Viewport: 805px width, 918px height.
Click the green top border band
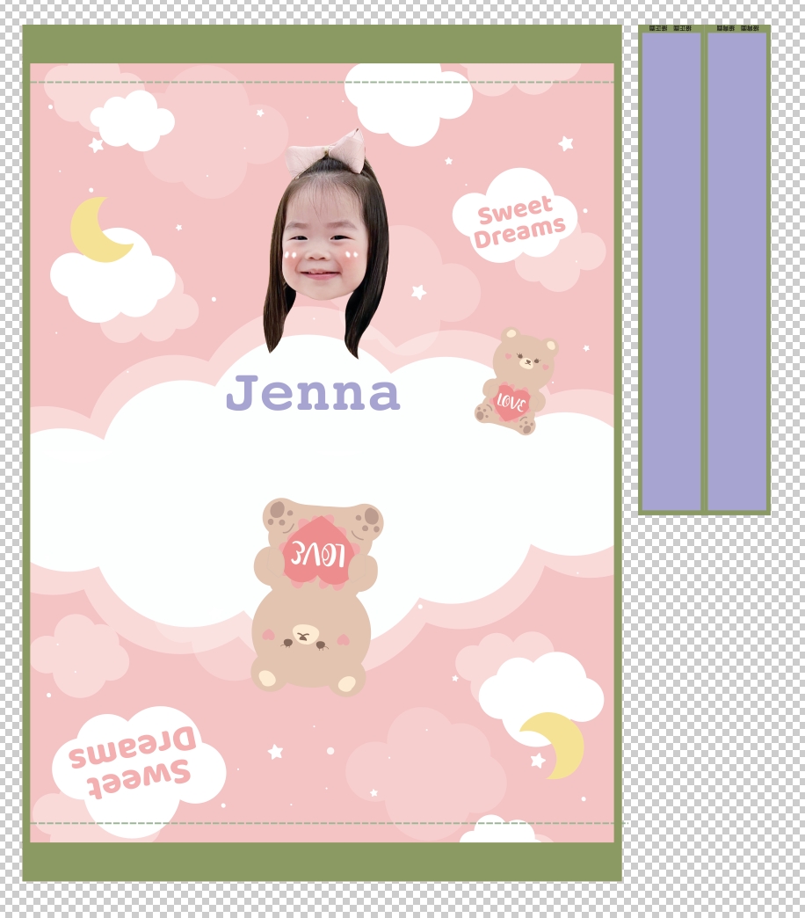(322, 44)
